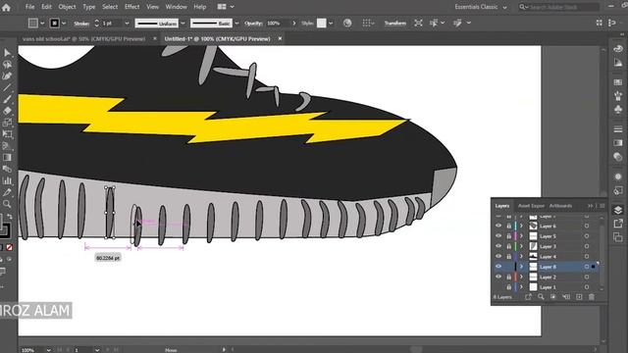Image resolution: width=628 pixels, height=353 pixels.
Task: Click Locate Object magnifier in Layers panel
Action: (x=541, y=297)
